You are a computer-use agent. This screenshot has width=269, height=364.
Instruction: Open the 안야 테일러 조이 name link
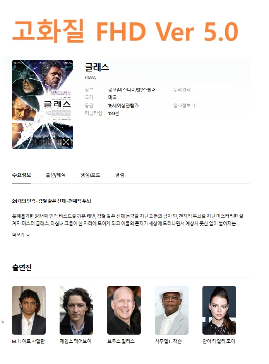(x=219, y=341)
